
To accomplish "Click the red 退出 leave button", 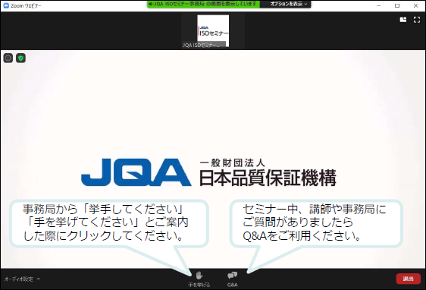I will pyautogui.click(x=408, y=279).
